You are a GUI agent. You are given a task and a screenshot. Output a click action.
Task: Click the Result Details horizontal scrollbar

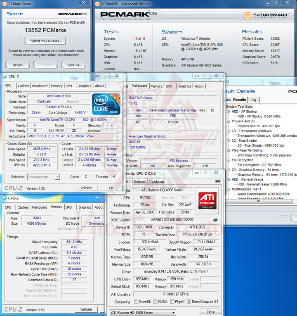(x=259, y=201)
